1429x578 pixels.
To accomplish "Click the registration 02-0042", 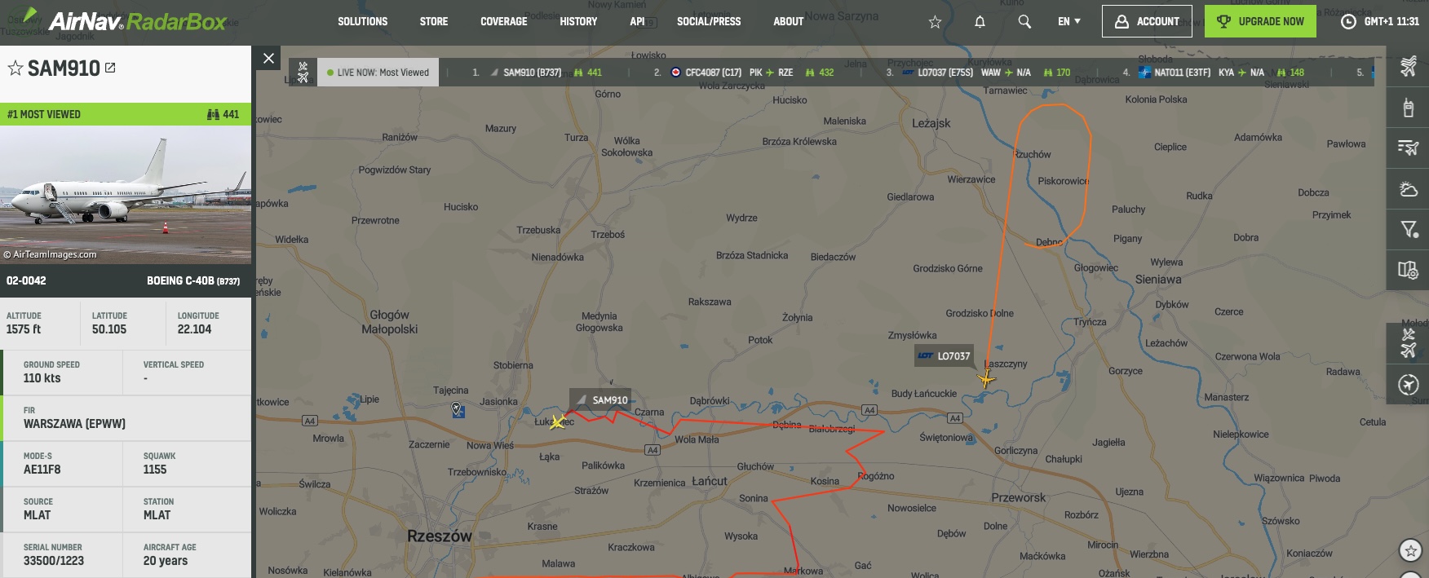I will click(26, 280).
